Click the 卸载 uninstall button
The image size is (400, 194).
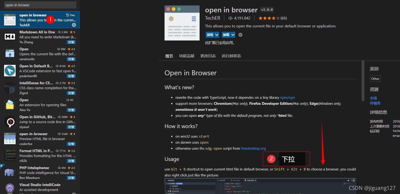[226, 35]
